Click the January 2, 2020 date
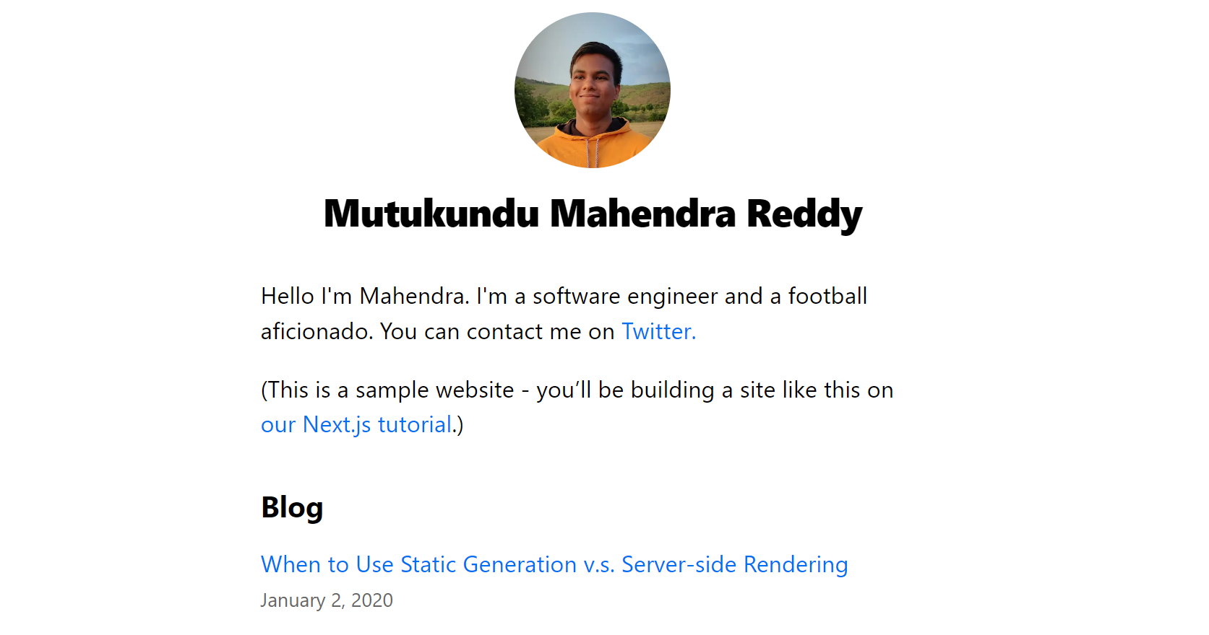1209x635 pixels. click(x=327, y=600)
